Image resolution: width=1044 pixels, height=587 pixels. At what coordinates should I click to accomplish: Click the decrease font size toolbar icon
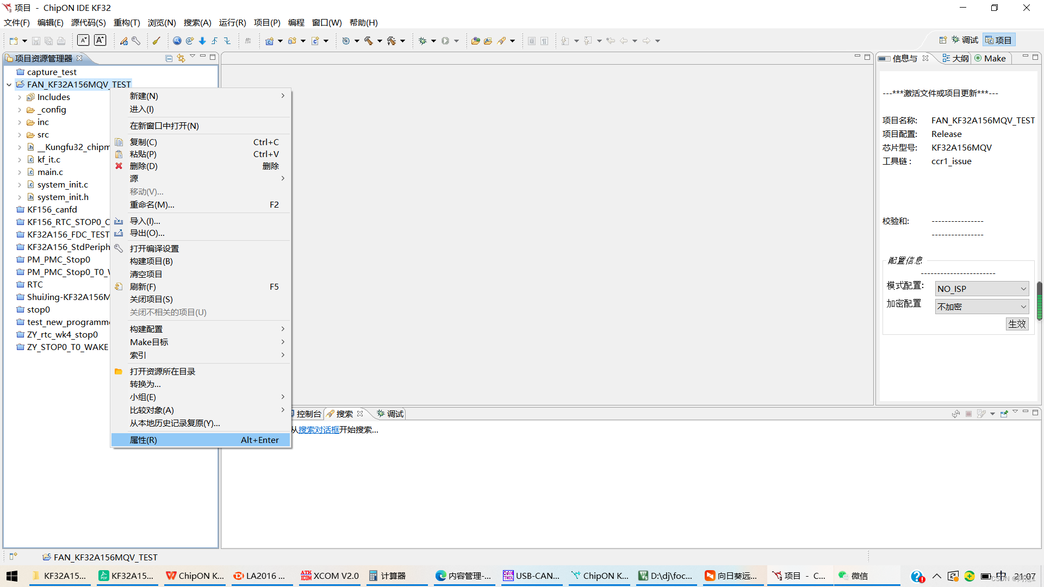83,40
